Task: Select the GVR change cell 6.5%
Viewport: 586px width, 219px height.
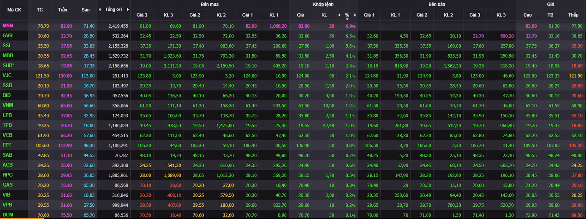Action: 350,36
